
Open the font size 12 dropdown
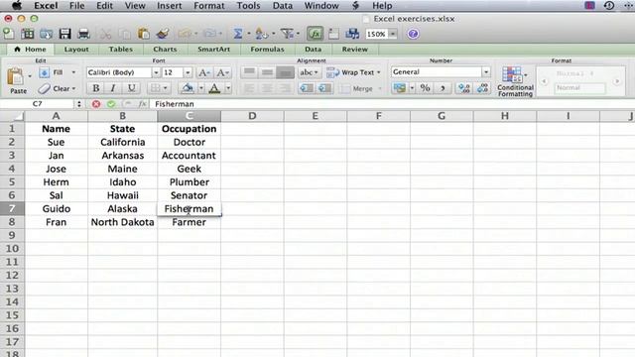188,72
